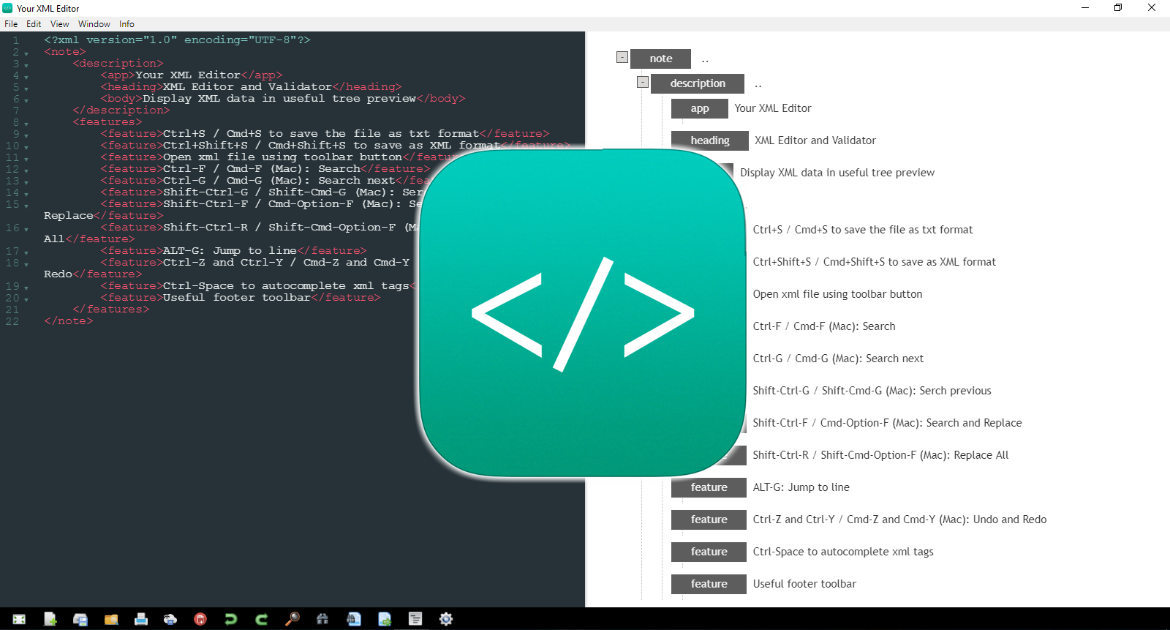Collapse the description node in tree preview

click(643, 82)
